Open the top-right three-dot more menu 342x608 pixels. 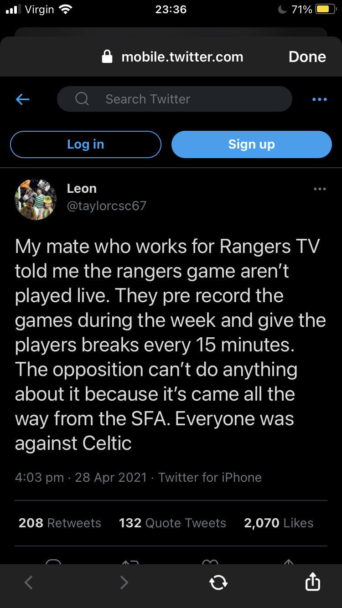(319, 99)
